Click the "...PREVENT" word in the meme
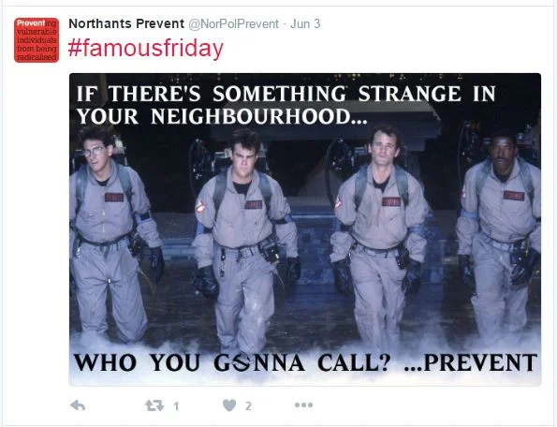Screen dimensions: 557x427 (471, 362)
